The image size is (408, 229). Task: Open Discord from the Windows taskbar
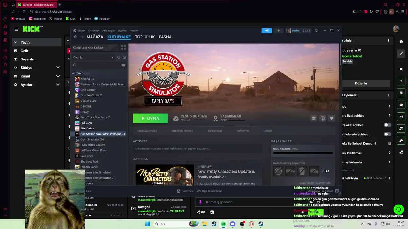[233, 224]
